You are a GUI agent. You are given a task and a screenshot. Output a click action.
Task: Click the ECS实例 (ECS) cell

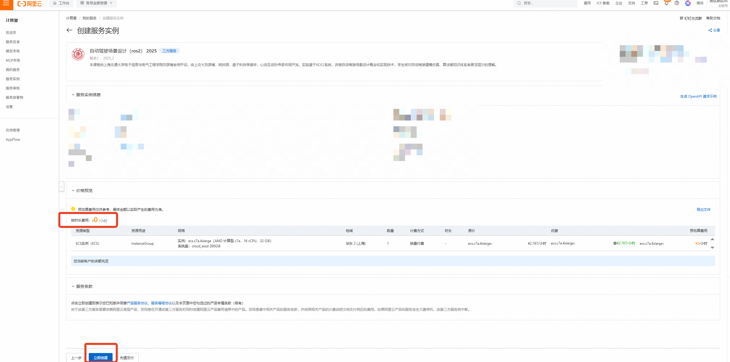click(87, 244)
